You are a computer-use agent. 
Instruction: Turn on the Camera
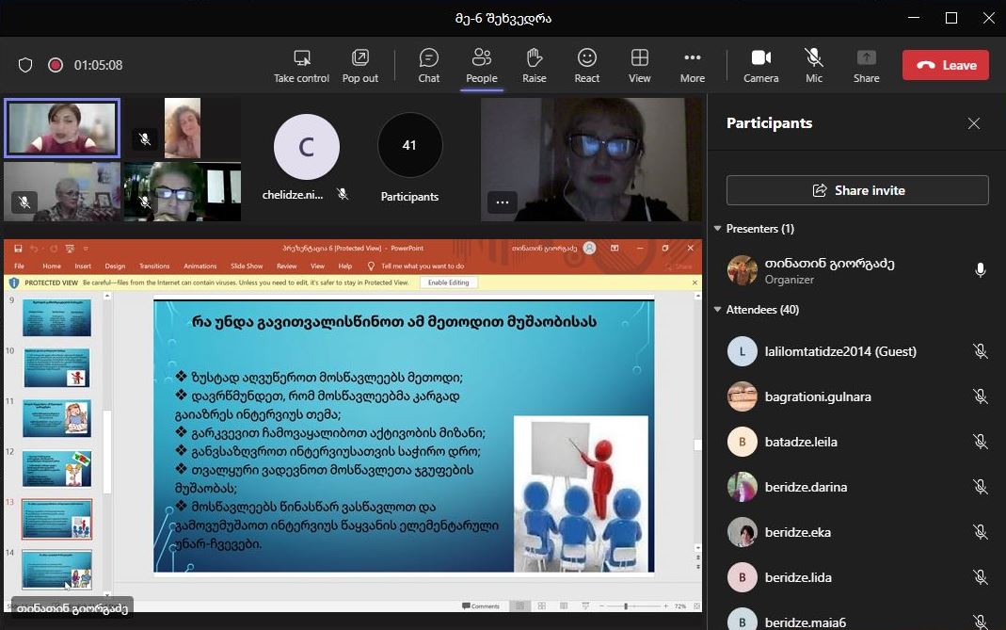(x=761, y=66)
